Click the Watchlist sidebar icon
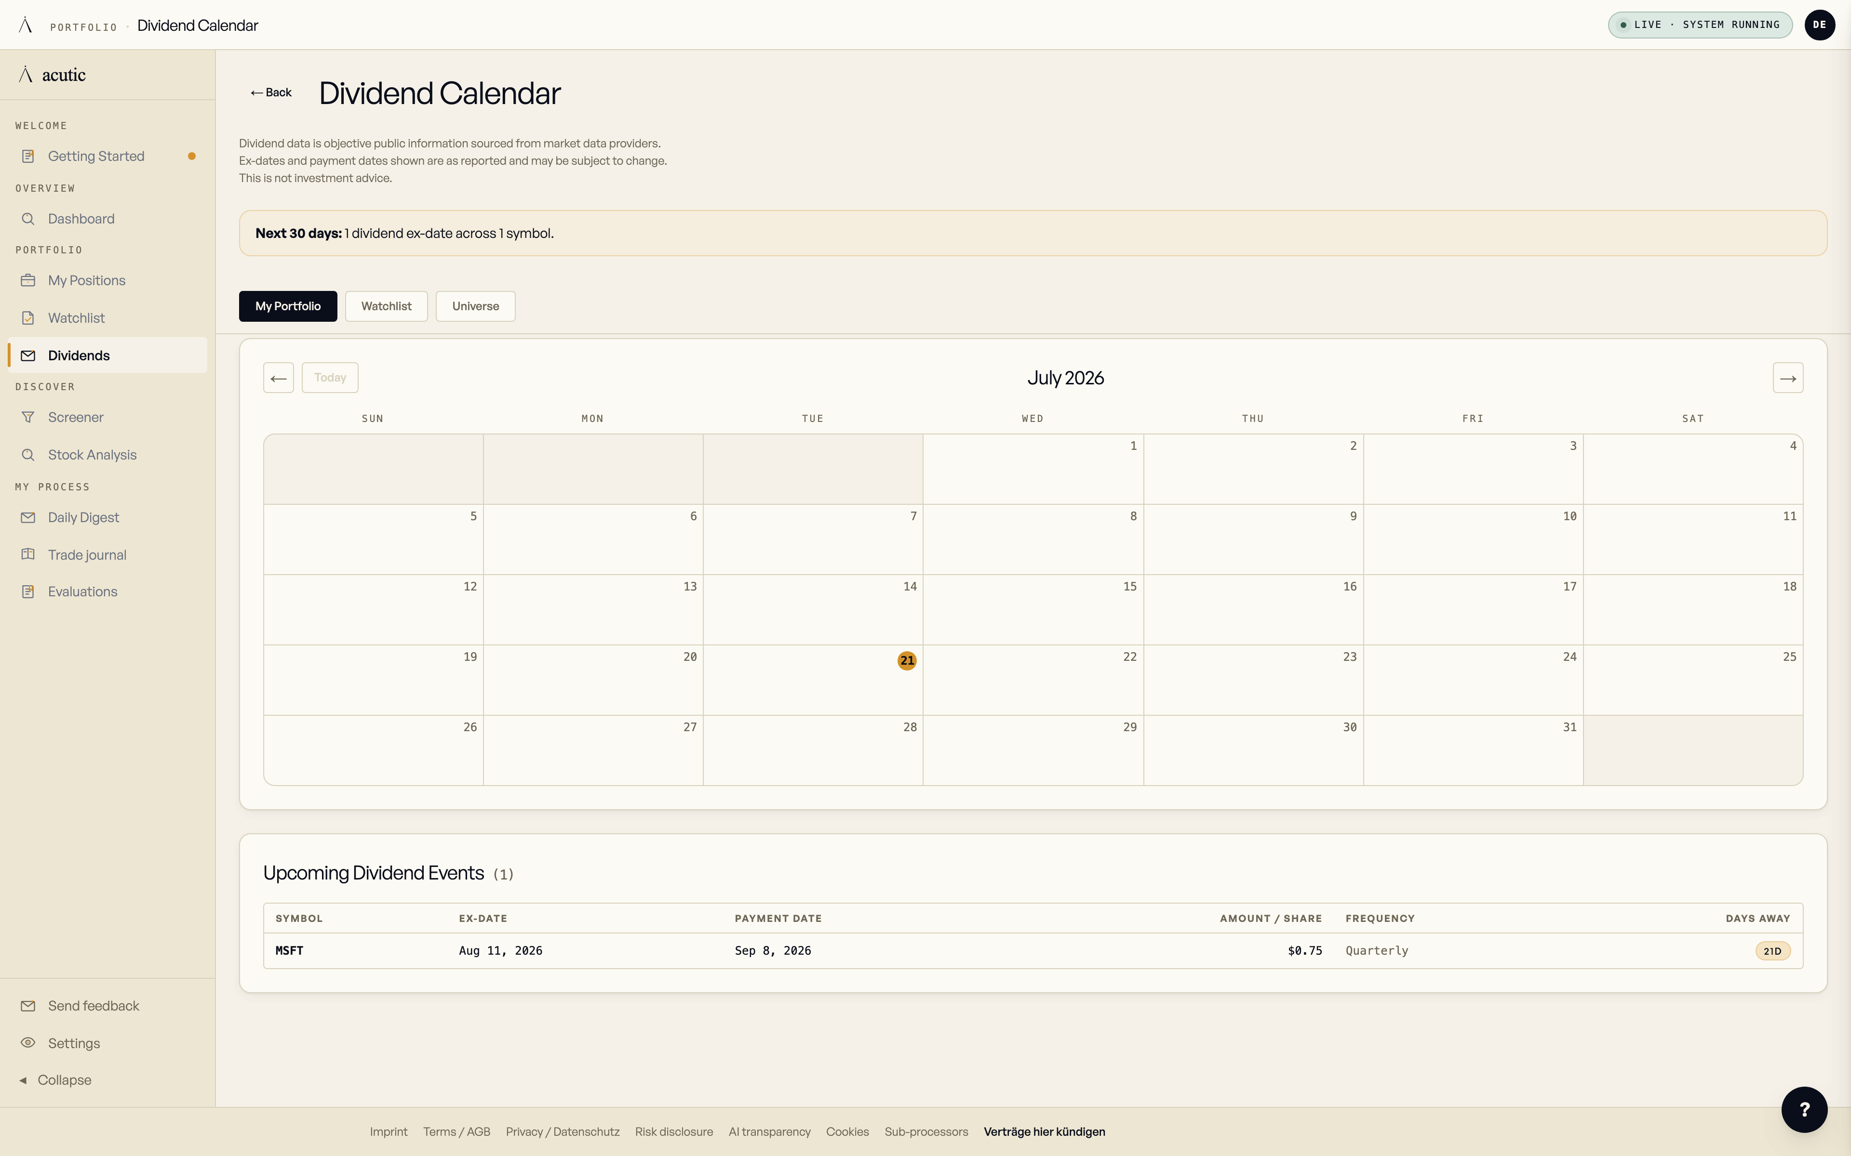 coord(28,318)
